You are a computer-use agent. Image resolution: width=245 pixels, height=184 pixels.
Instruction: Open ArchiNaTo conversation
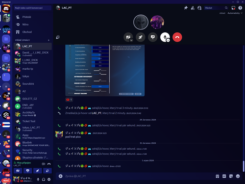pos(33,114)
